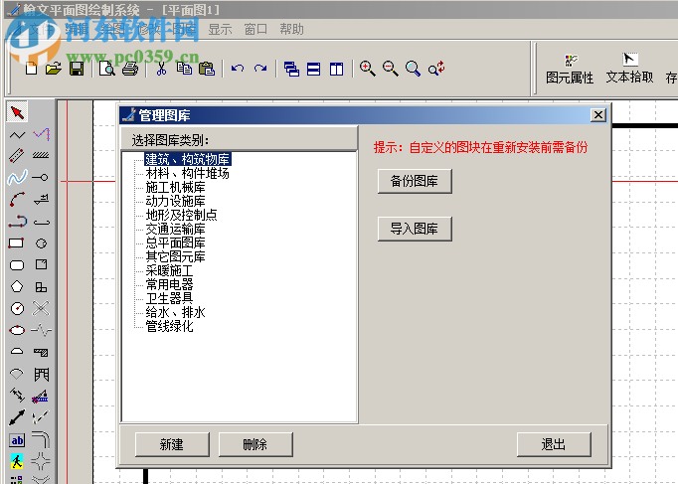Activate 文本拾取 text pick tool

(x=629, y=69)
